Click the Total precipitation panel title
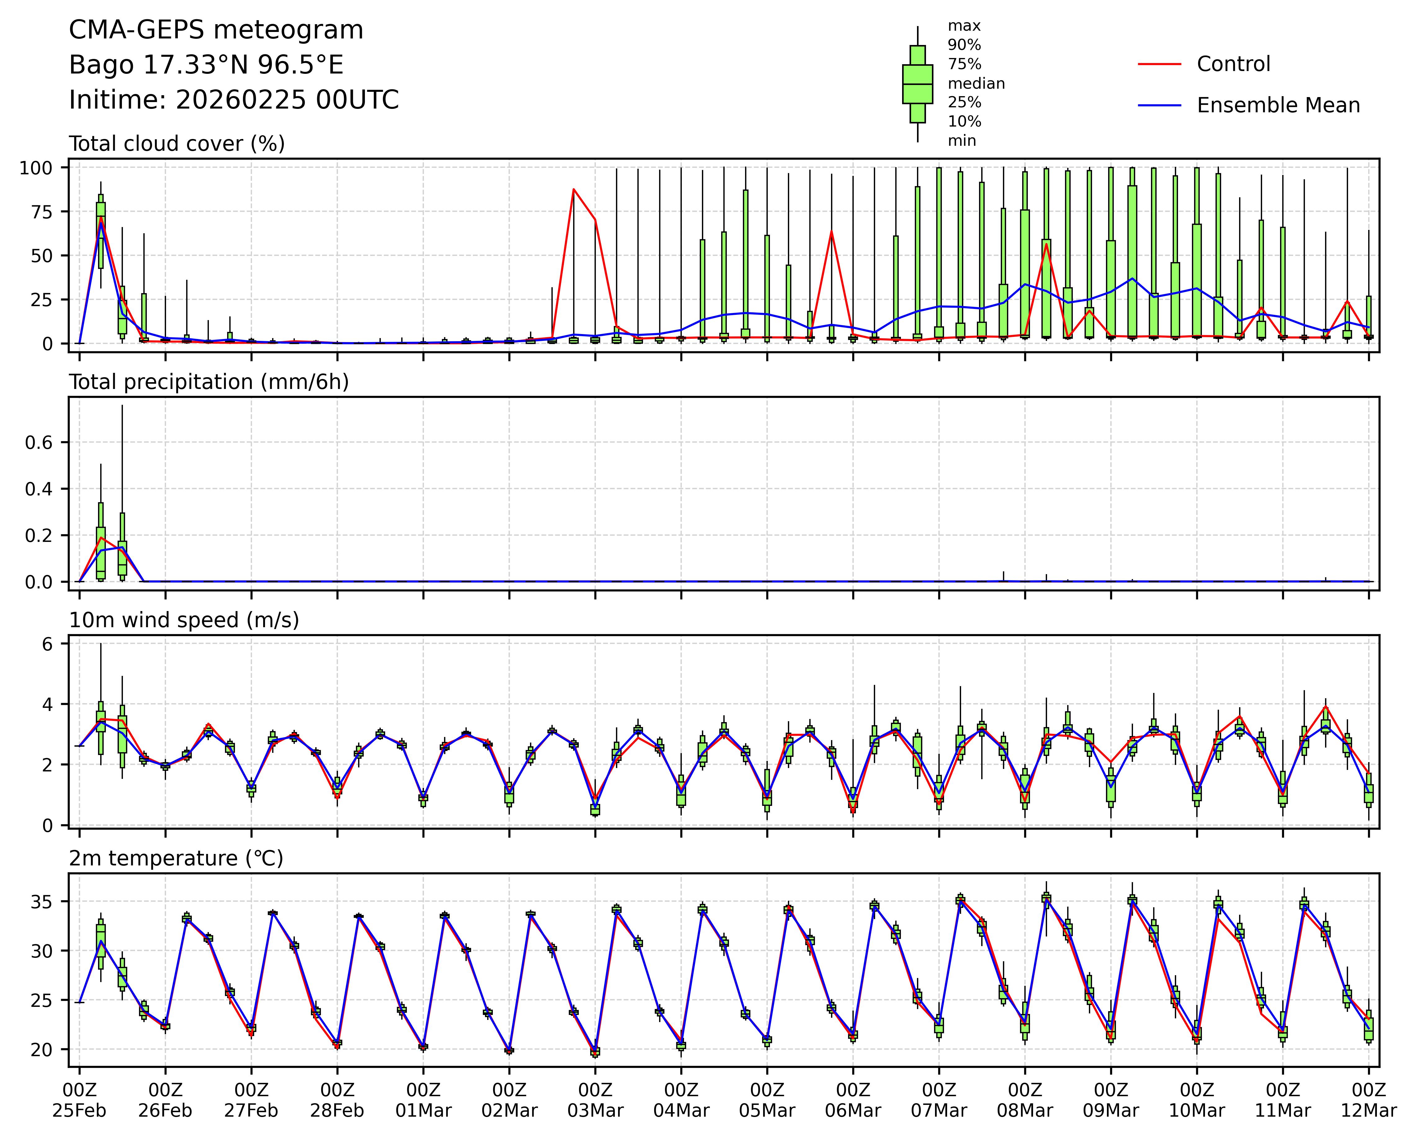The width and height of the screenshot is (1416, 1139). [x=209, y=382]
